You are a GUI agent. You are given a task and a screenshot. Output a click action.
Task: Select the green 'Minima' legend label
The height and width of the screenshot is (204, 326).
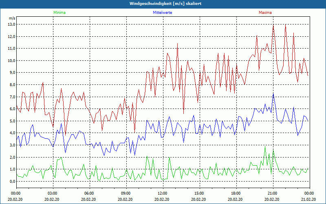(59, 13)
